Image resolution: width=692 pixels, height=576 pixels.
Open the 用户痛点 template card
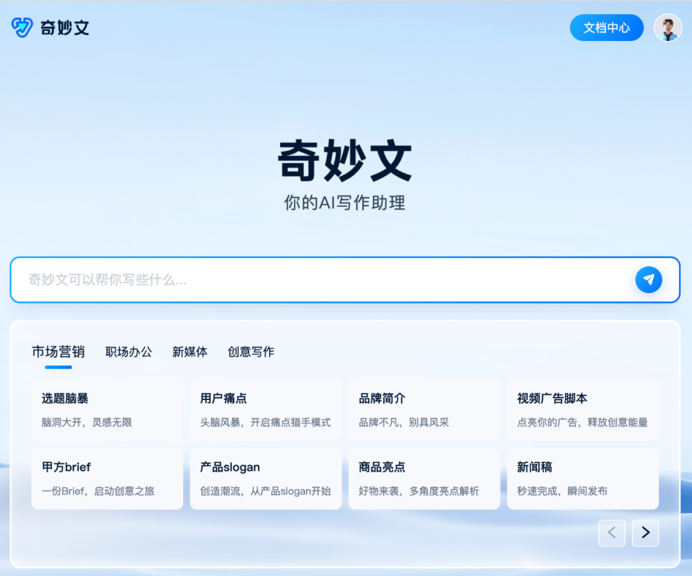click(266, 410)
